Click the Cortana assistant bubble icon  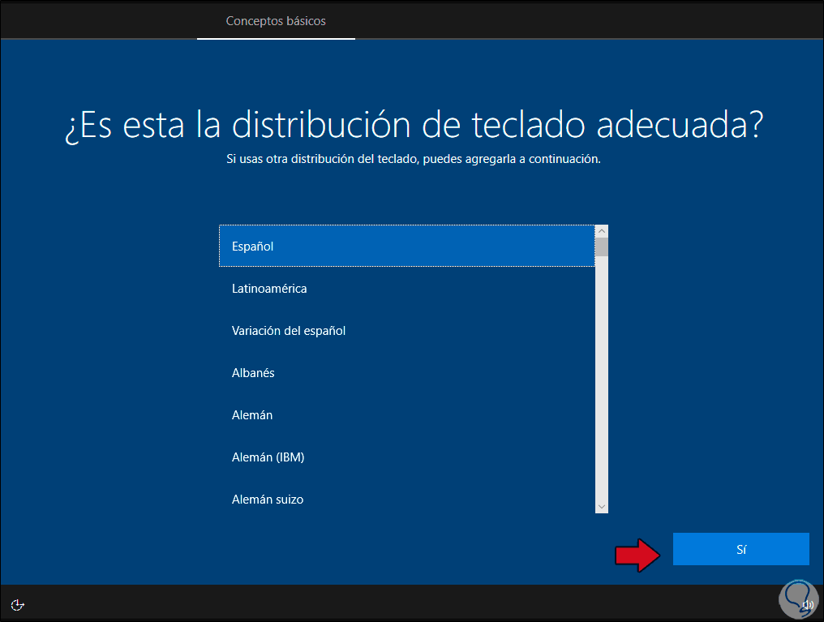coord(797,598)
